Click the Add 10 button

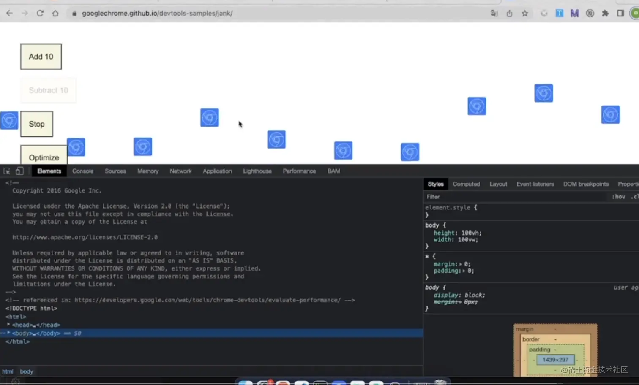tap(41, 57)
